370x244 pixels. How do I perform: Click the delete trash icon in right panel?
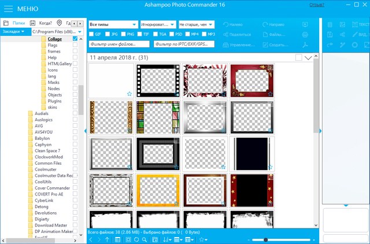pos(329,25)
